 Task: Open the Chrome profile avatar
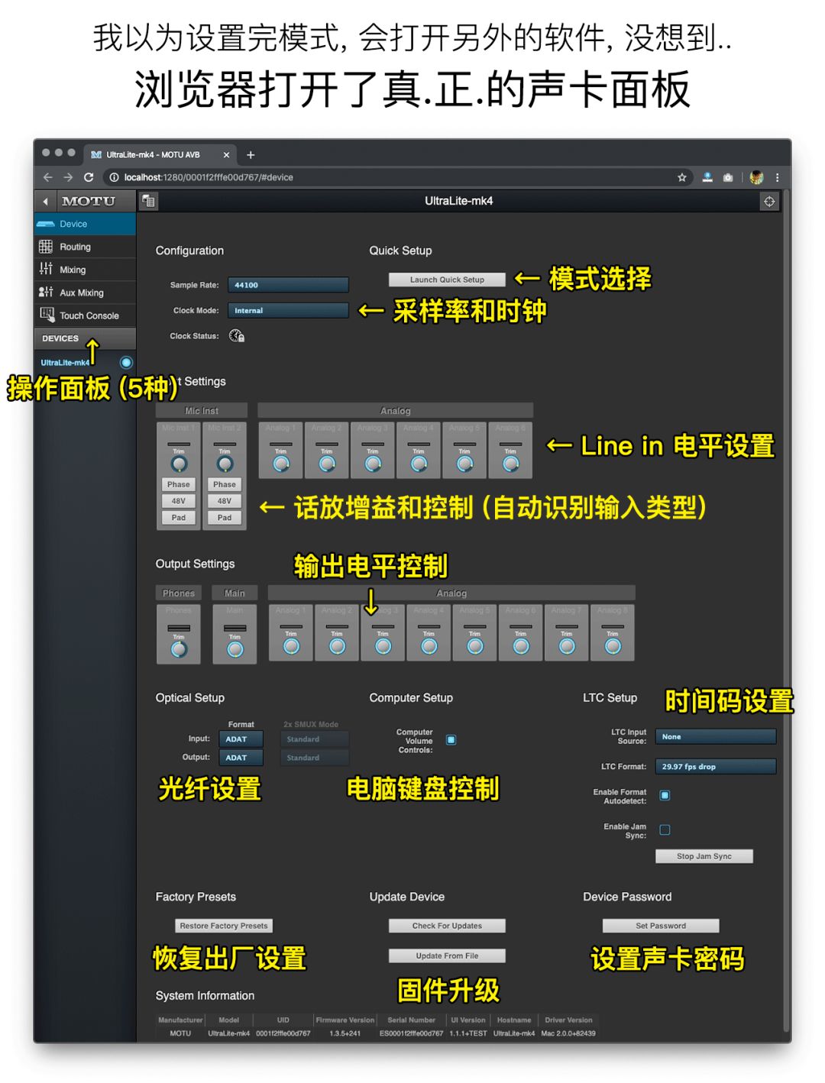[756, 177]
